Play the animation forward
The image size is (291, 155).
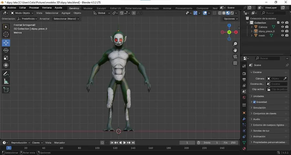pyautogui.click(x=124, y=143)
